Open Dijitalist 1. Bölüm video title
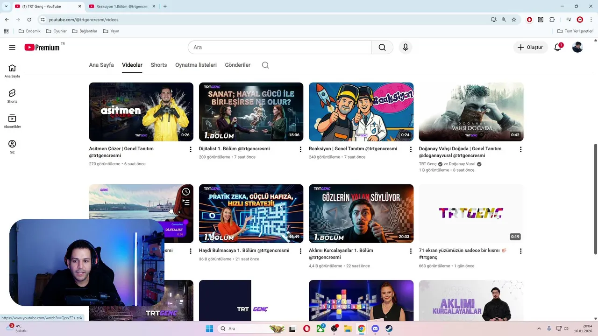 pyautogui.click(x=234, y=148)
